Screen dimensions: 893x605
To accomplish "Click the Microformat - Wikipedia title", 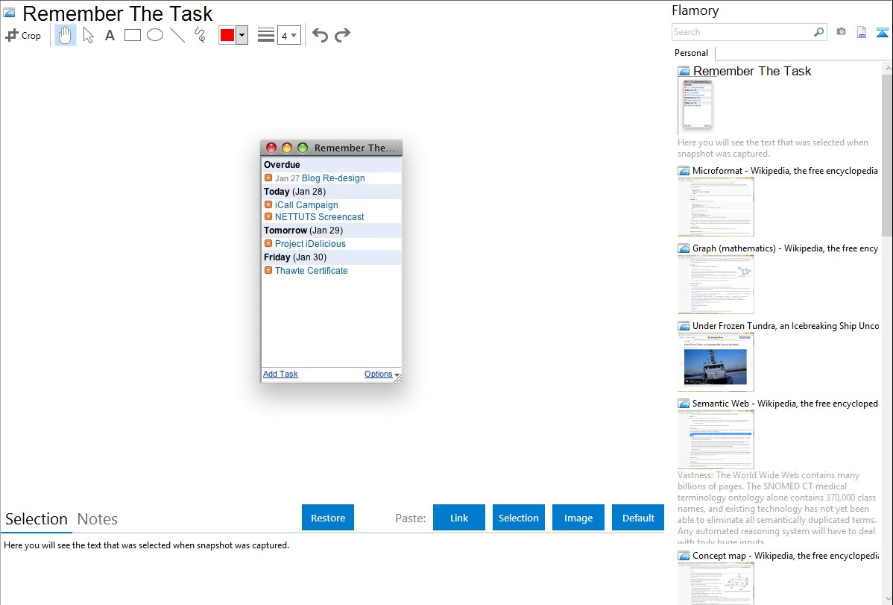I will click(785, 171).
